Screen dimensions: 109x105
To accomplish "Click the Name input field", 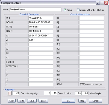I will pyautogui.click(x=36, y=10).
